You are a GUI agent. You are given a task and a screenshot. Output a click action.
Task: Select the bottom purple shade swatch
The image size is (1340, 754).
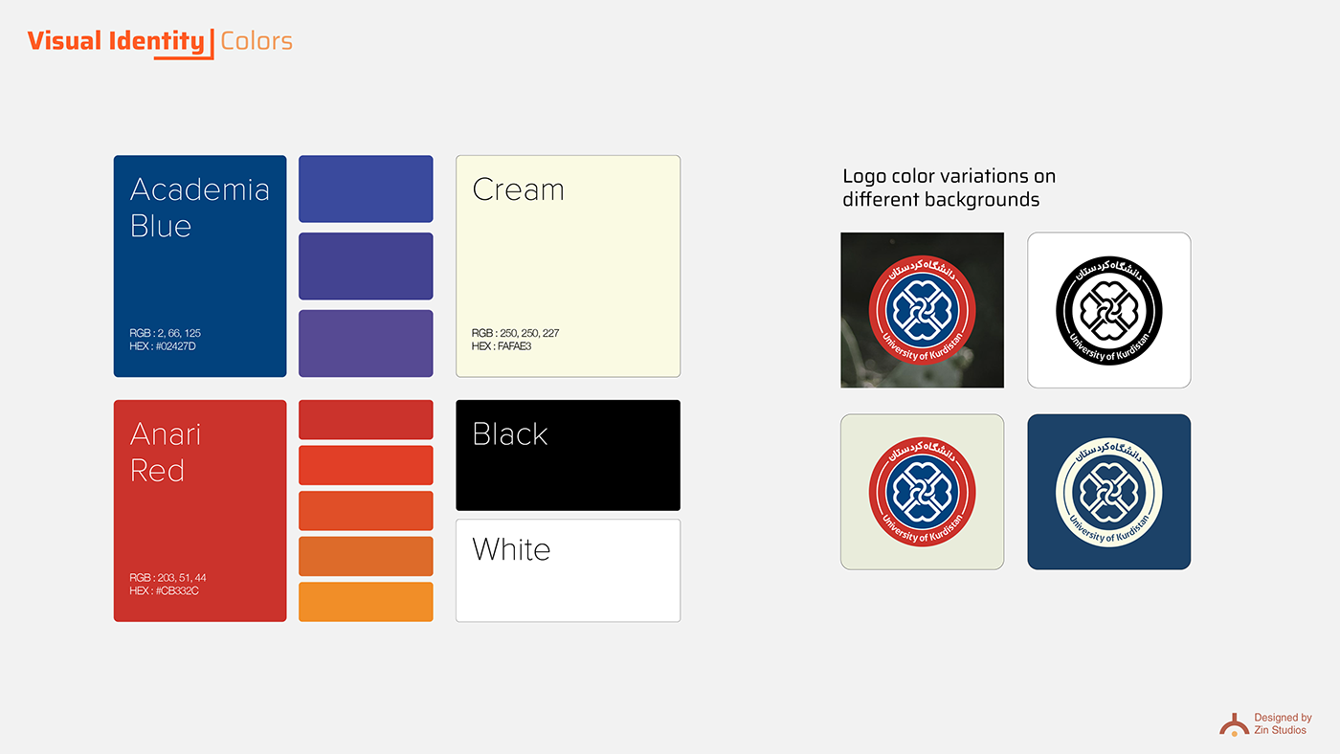[366, 344]
